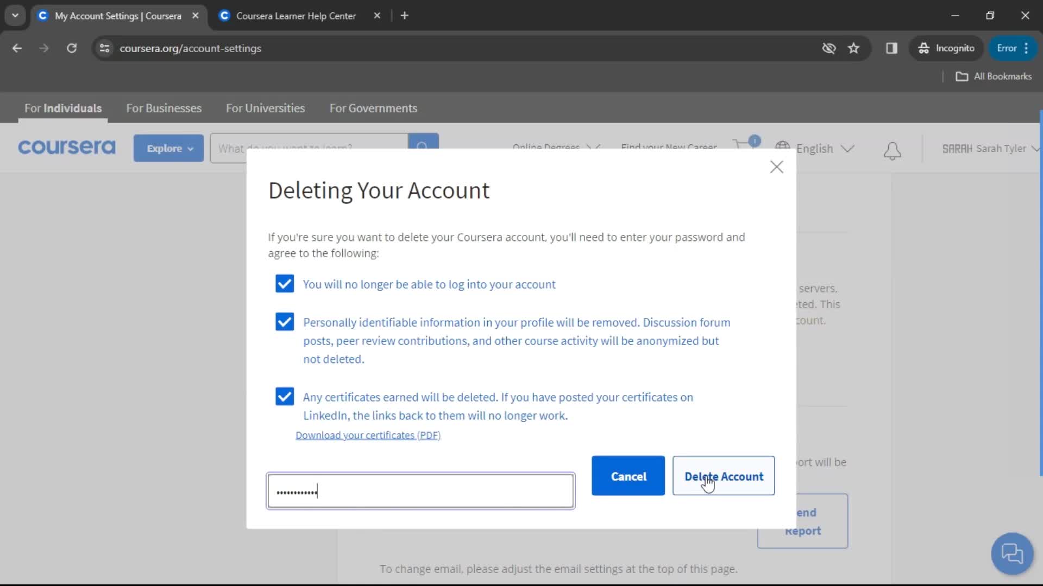Click the page vertical scrollbar
The height and width of the screenshot is (586, 1043).
(1040, 293)
